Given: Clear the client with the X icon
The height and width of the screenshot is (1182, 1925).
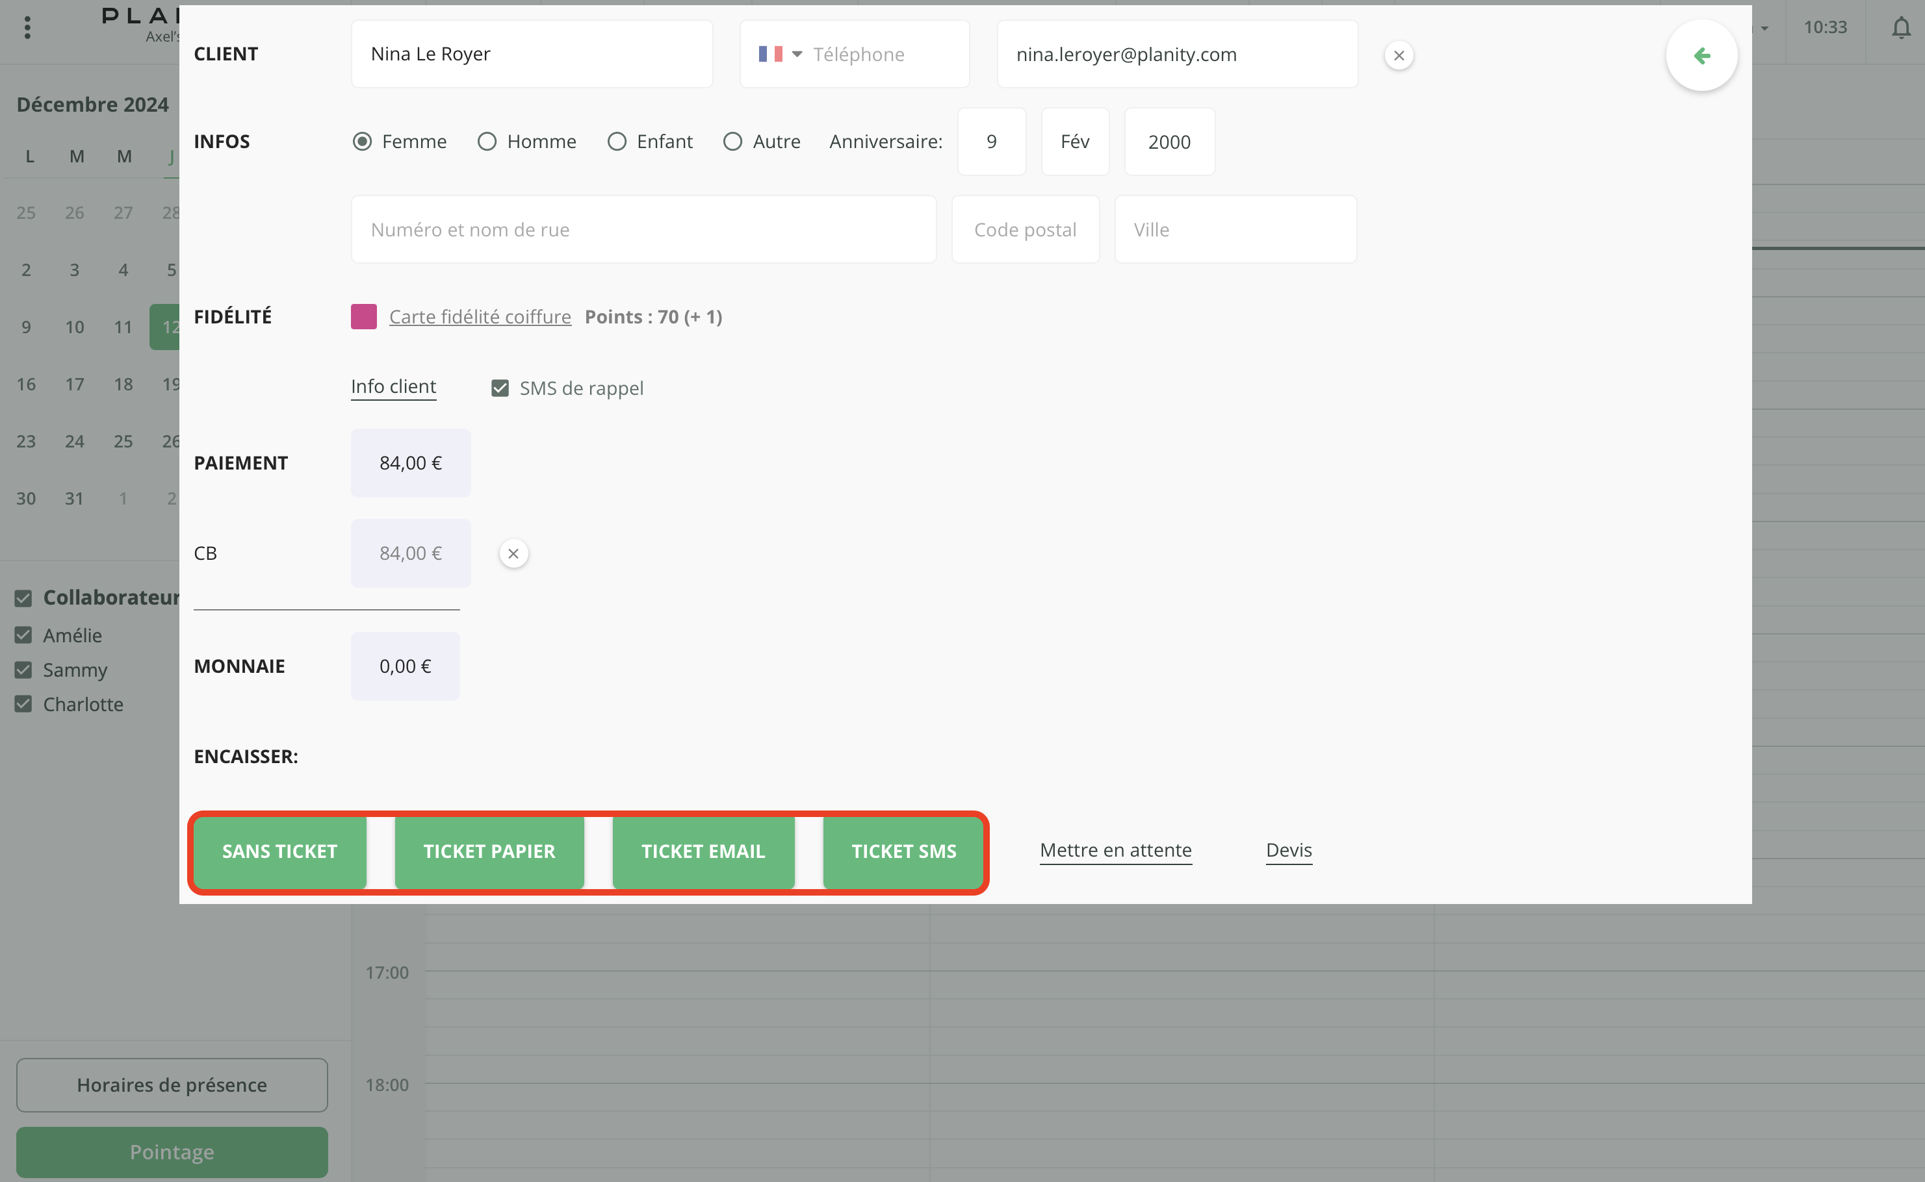Looking at the screenshot, I should point(1399,55).
